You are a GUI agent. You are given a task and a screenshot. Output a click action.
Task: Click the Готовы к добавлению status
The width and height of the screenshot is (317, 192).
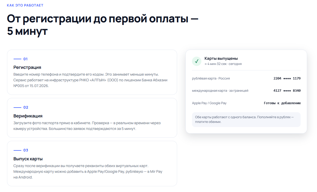[x=282, y=103]
